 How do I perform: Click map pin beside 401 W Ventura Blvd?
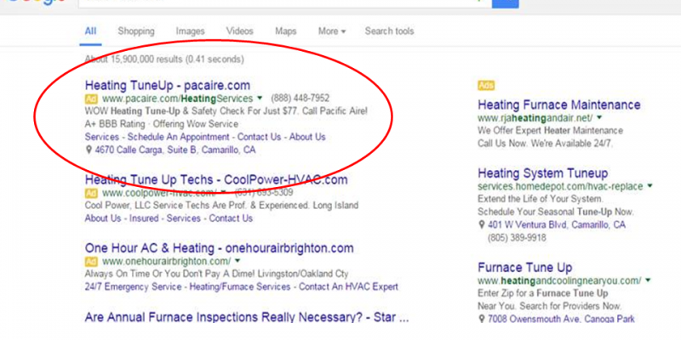click(x=481, y=225)
